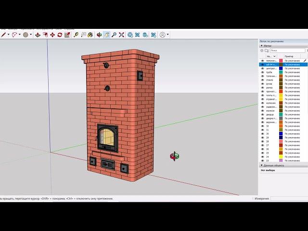Screen dimensions: 308x231
Task: Activate the Pan hand tool
Action: tap(107, 35)
